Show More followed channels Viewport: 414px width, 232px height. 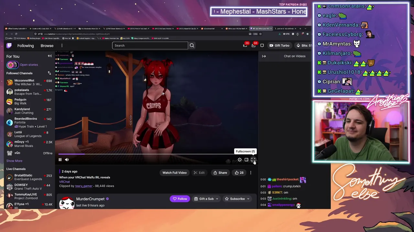[x=14, y=161]
